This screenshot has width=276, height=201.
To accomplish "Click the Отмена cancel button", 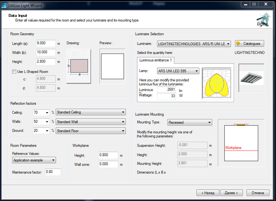I will (258, 193).
